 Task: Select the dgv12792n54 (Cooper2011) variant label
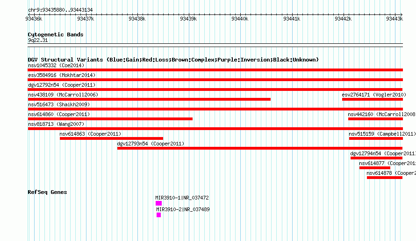(x=62, y=85)
